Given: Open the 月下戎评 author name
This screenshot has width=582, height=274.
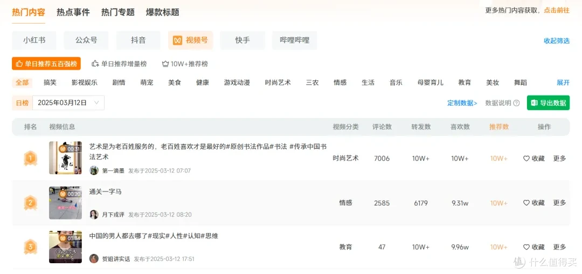Looking at the screenshot, I should (x=113, y=215).
